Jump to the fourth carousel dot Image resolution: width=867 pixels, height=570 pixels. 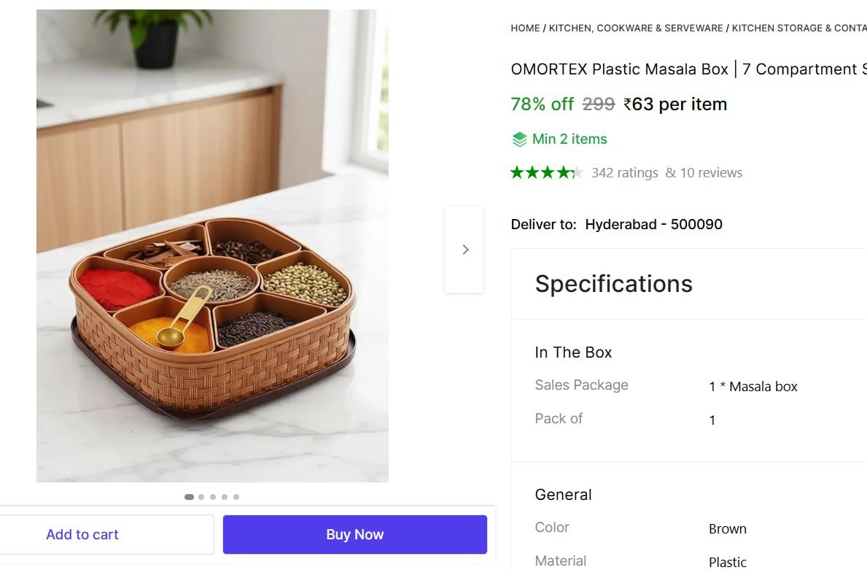click(x=225, y=497)
